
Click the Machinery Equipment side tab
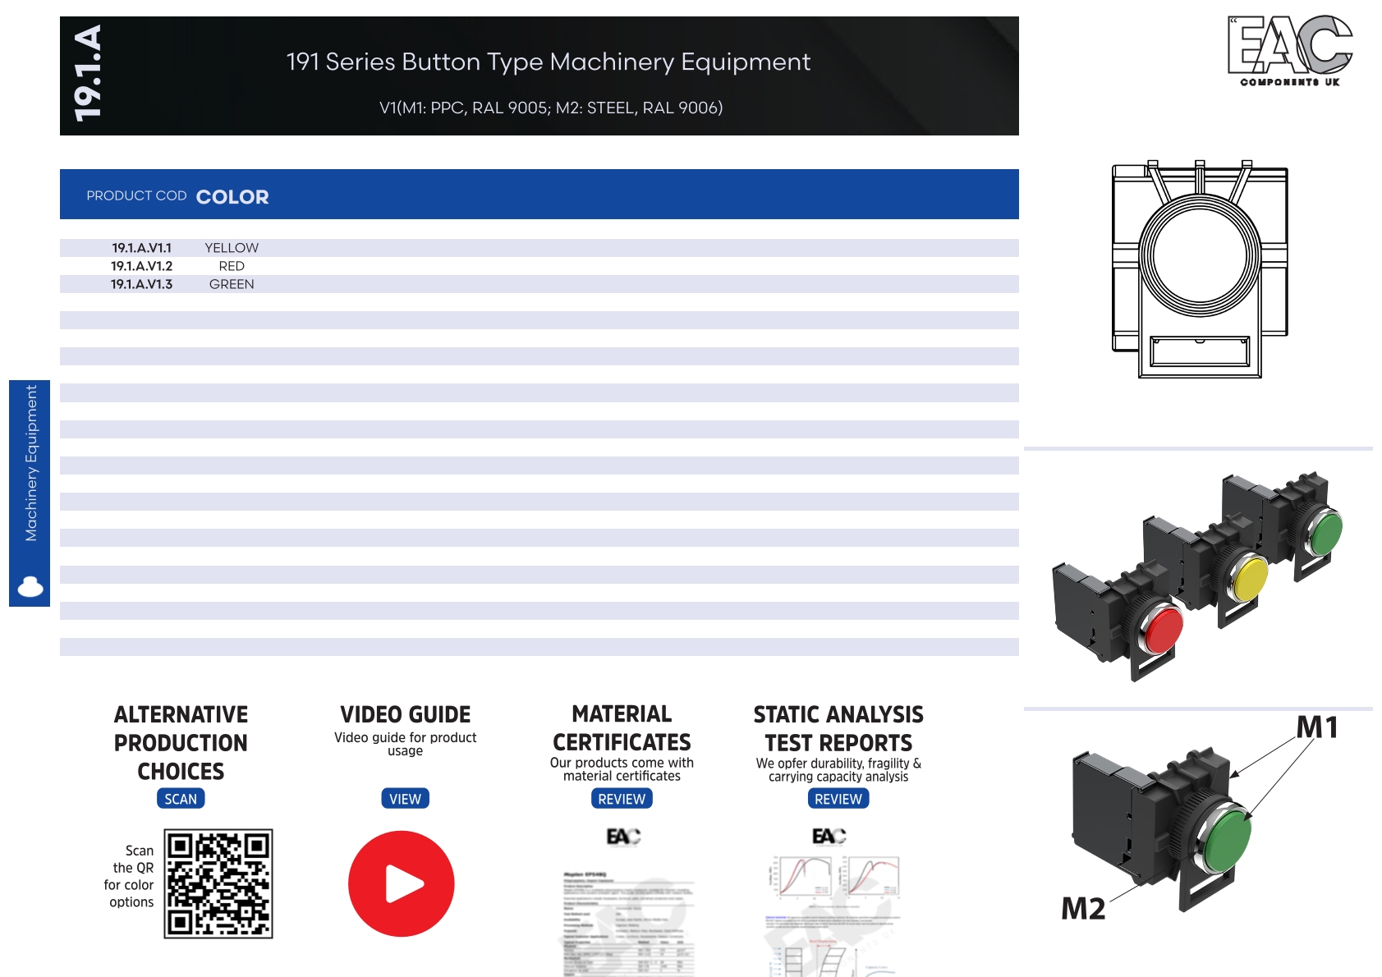point(30,493)
